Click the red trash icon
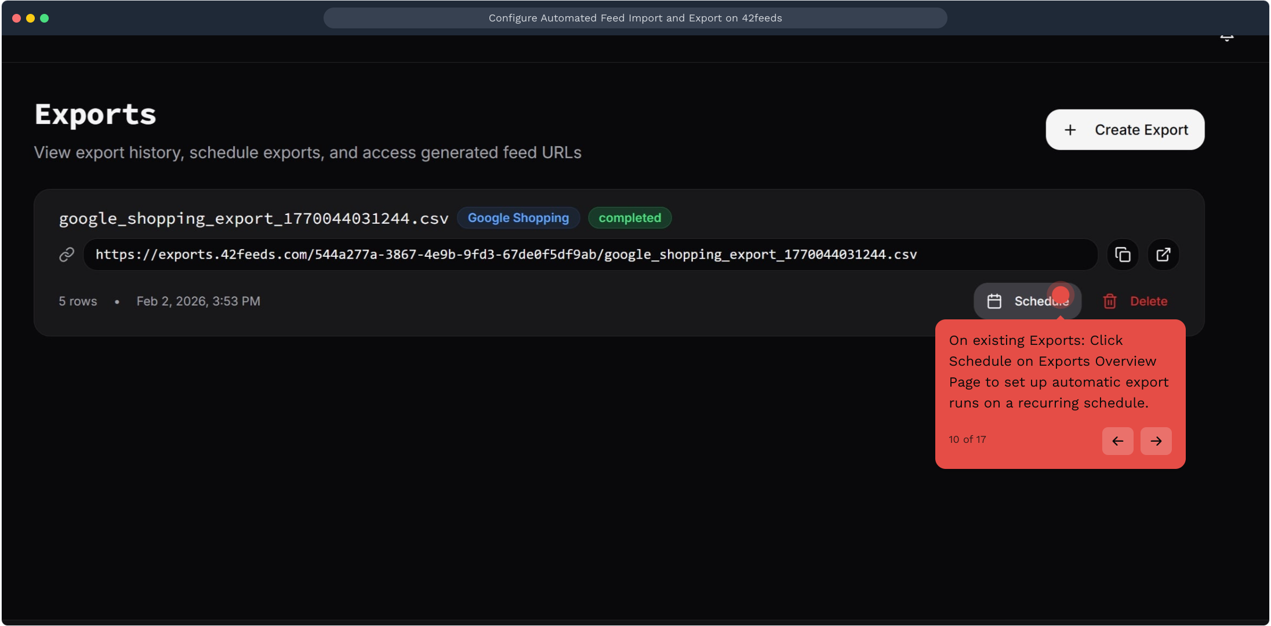 [x=1110, y=301]
